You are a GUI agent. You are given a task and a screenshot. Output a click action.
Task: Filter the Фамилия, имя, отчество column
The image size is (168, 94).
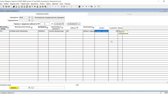tap(31, 28)
